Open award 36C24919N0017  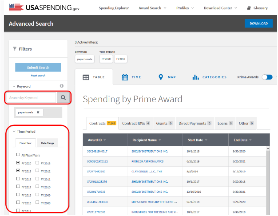tap(97, 151)
